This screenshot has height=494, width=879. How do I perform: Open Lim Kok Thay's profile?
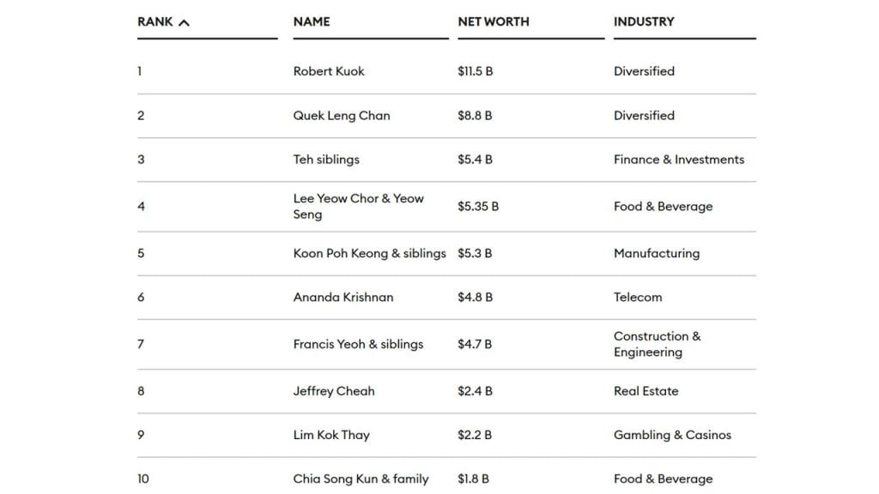click(331, 435)
